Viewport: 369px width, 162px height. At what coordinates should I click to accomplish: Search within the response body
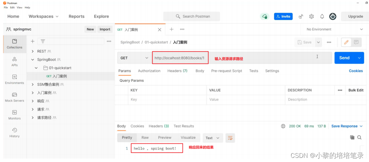click(x=359, y=137)
